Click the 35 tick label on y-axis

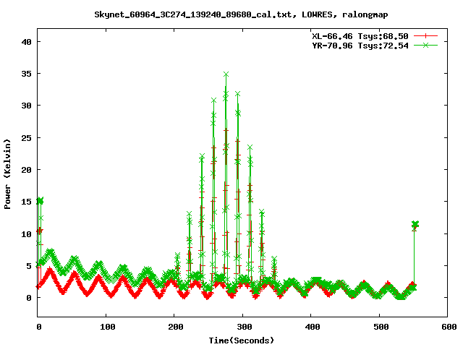pyautogui.click(x=27, y=74)
